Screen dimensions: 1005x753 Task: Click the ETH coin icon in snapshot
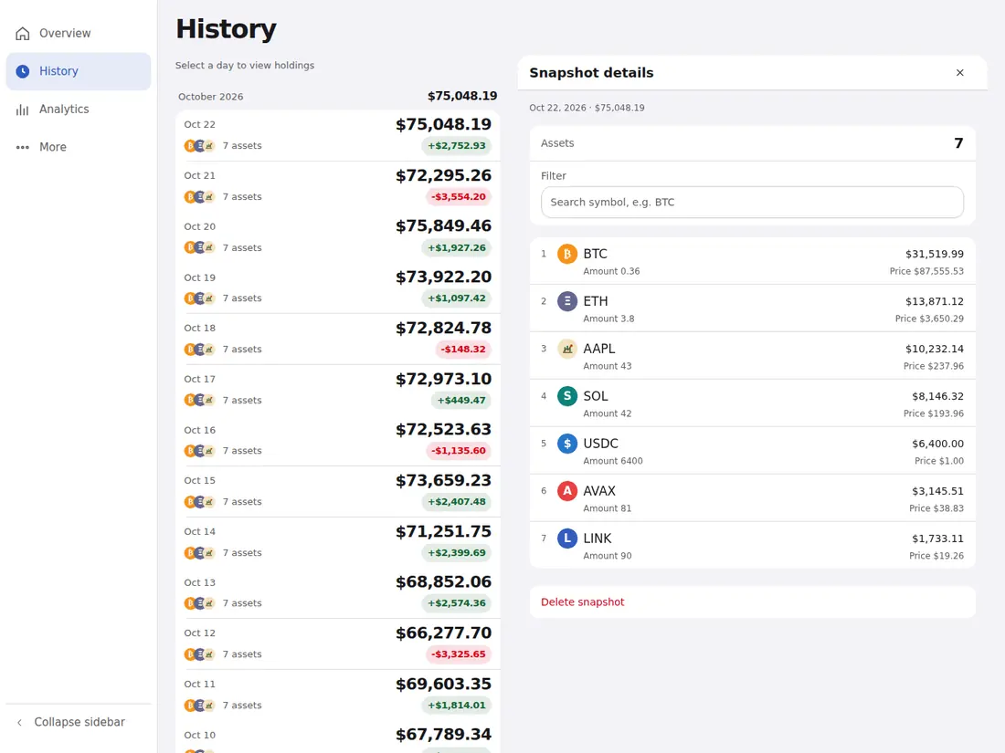(567, 301)
